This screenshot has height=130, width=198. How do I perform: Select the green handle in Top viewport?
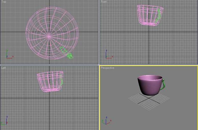click(66, 52)
